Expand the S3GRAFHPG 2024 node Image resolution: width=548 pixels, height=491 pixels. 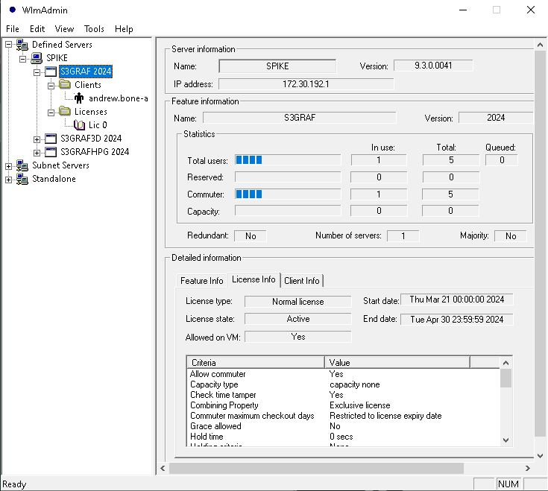pos(37,153)
